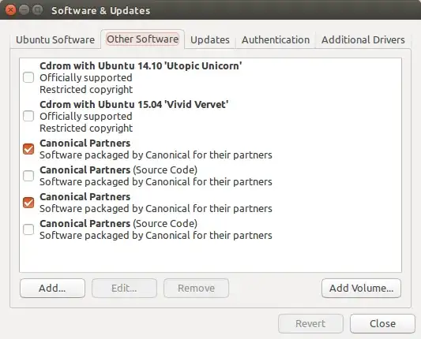Minimize the Software & Updates window
The width and height of the screenshot is (421, 339).
pyautogui.click(x=24, y=10)
